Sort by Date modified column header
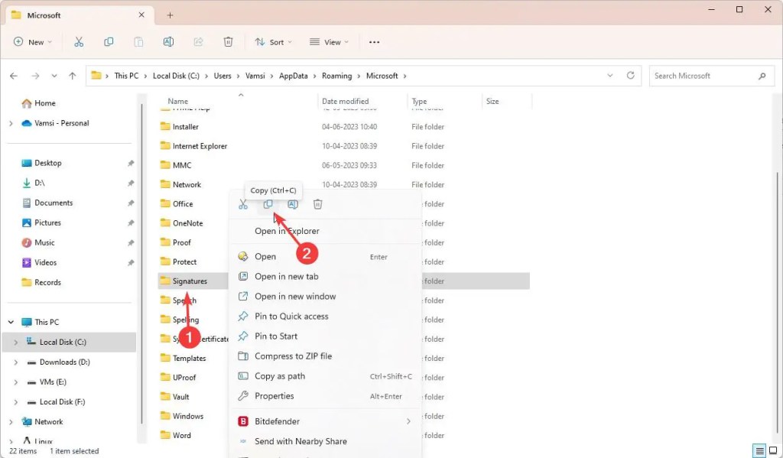 345,102
